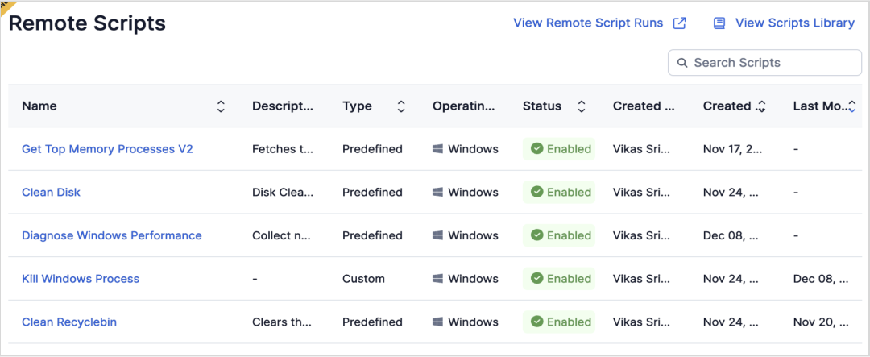The height and width of the screenshot is (357, 870).
Task: Click the Windows logo in the Clean Recyclebin row
Action: 438,322
